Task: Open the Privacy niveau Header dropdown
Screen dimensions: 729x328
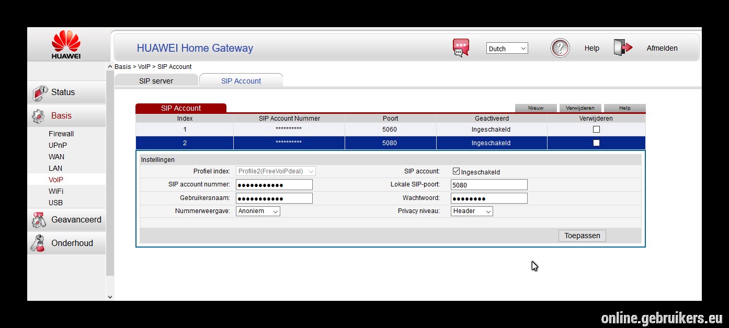Action: tap(472, 211)
